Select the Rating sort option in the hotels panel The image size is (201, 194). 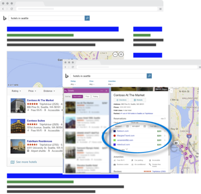pos(96,97)
